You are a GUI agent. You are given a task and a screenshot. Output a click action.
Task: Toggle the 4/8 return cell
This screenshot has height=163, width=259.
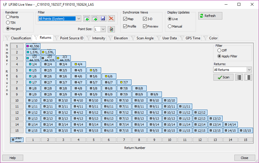coord(79,88)
